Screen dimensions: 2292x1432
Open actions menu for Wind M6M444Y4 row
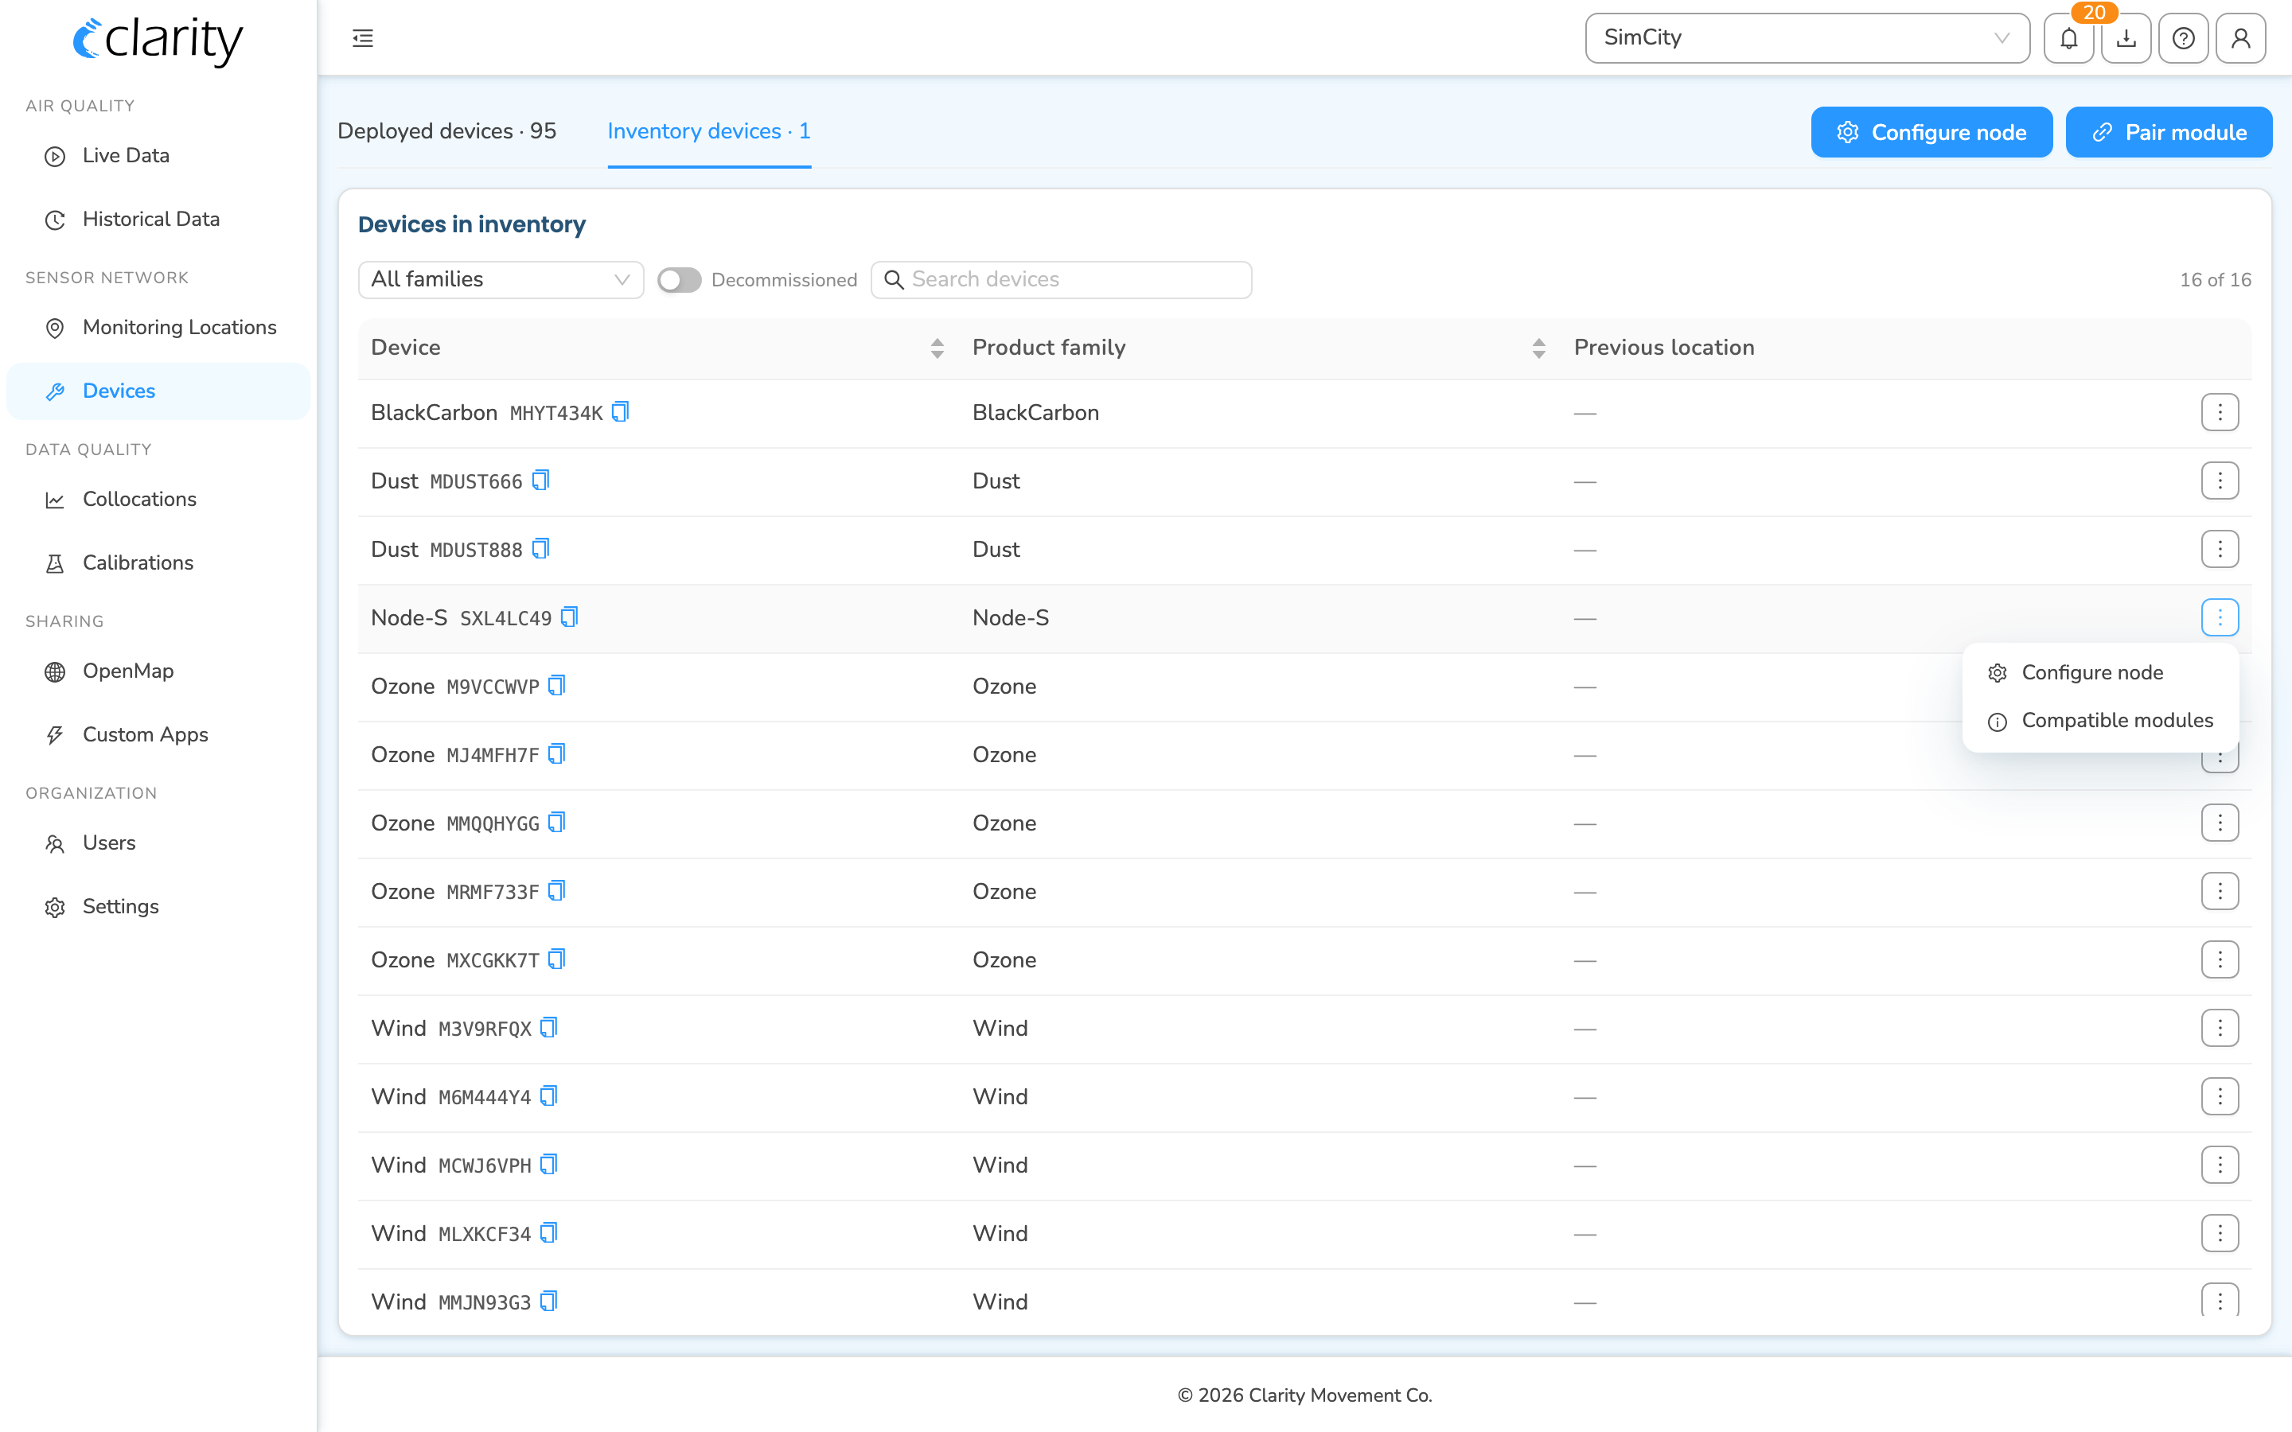pyautogui.click(x=2220, y=1097)
